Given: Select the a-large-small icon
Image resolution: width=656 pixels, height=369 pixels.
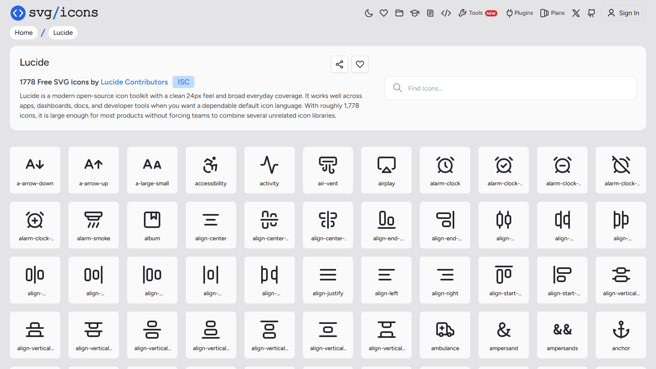Looking at the screenshot, I should click(152, 170).
